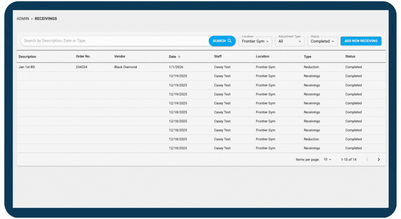Click the Search button with magnifier icon
401x219 pixels.
(222, 41)
